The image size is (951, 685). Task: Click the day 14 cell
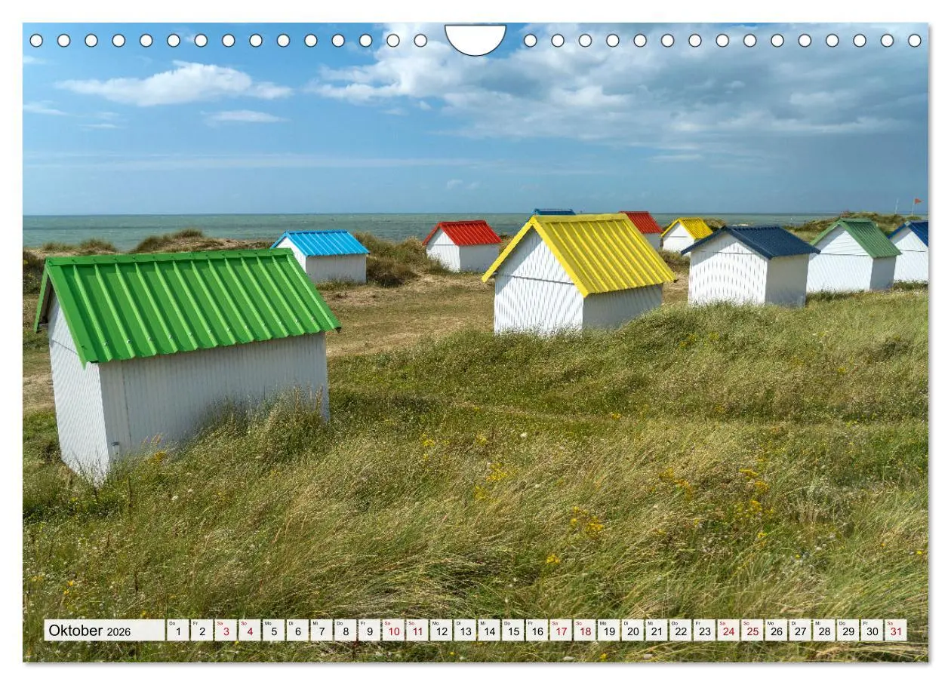[x=489, y=631]
